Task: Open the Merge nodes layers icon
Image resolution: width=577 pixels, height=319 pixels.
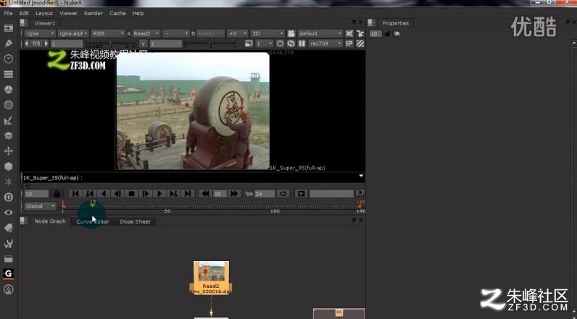Action: tap(8, 136)
